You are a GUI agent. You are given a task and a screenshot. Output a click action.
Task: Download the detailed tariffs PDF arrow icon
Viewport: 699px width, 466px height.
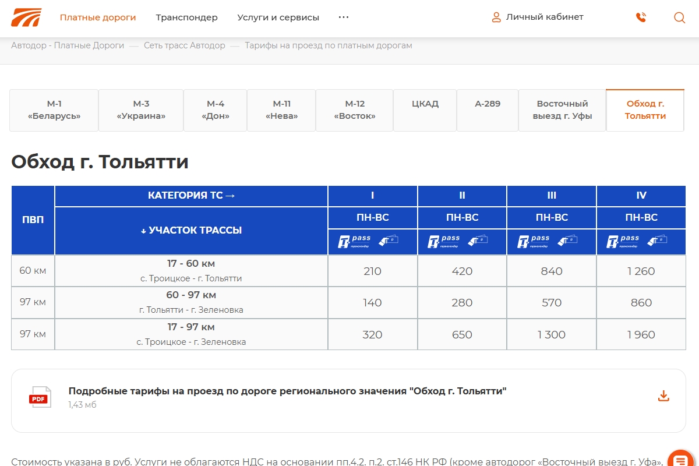click(663, 396)
